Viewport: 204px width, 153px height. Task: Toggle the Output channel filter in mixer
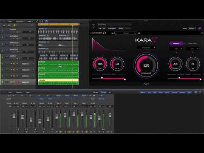174,92
